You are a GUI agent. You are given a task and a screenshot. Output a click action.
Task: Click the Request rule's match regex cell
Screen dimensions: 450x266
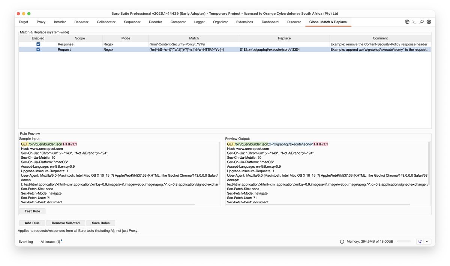coord(194,50)
